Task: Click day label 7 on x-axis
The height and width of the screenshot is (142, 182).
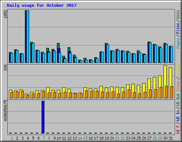Action: point(44,138)
